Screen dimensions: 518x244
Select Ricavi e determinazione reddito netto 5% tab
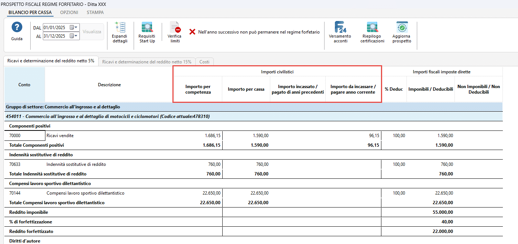click(51, 61)
